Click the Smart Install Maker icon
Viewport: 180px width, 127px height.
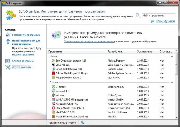click(x=53, y=69)
